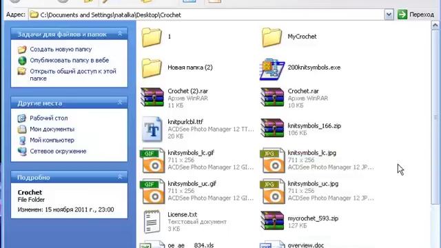Click the Создать новую папку link

(61, 49)
